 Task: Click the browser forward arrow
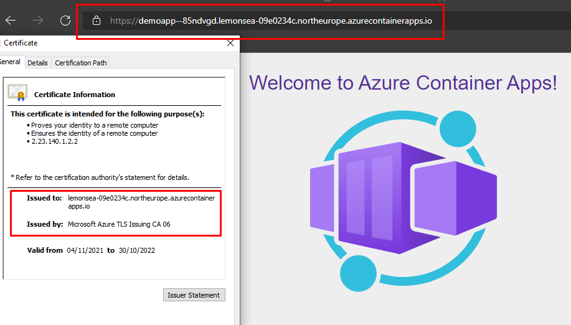point(38,21)
